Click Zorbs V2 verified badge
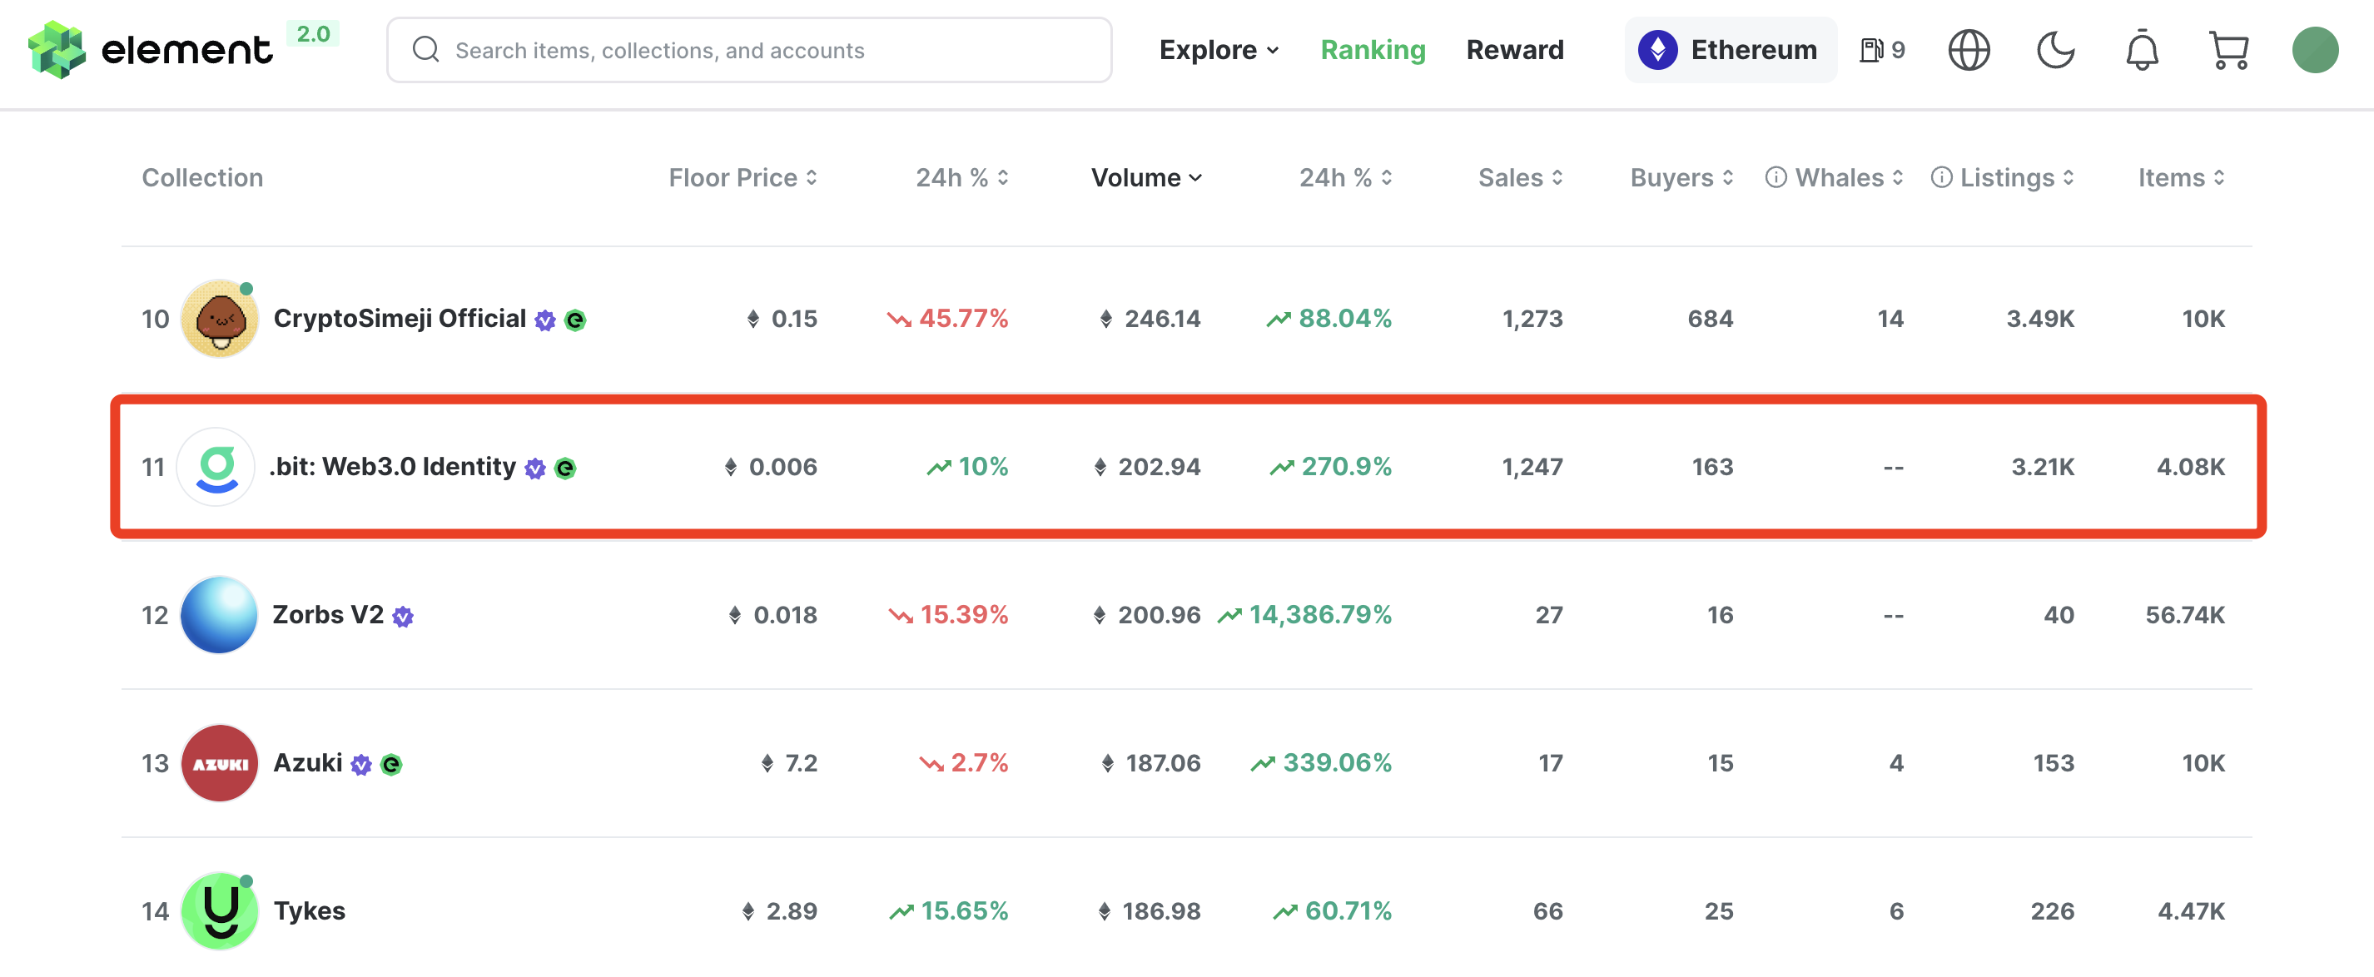2374x977 pixels. (402, 617)
